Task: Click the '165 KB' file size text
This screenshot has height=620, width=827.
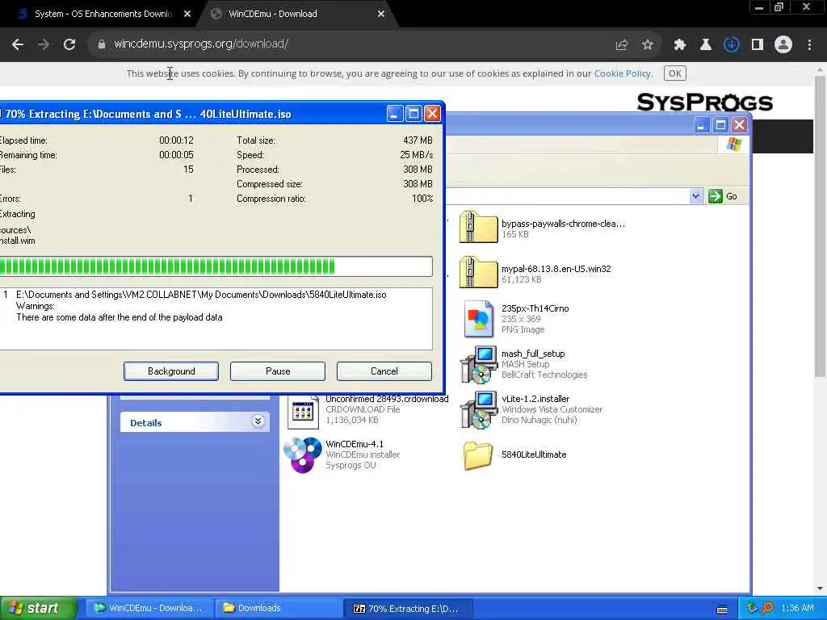Action: (514, 234)
